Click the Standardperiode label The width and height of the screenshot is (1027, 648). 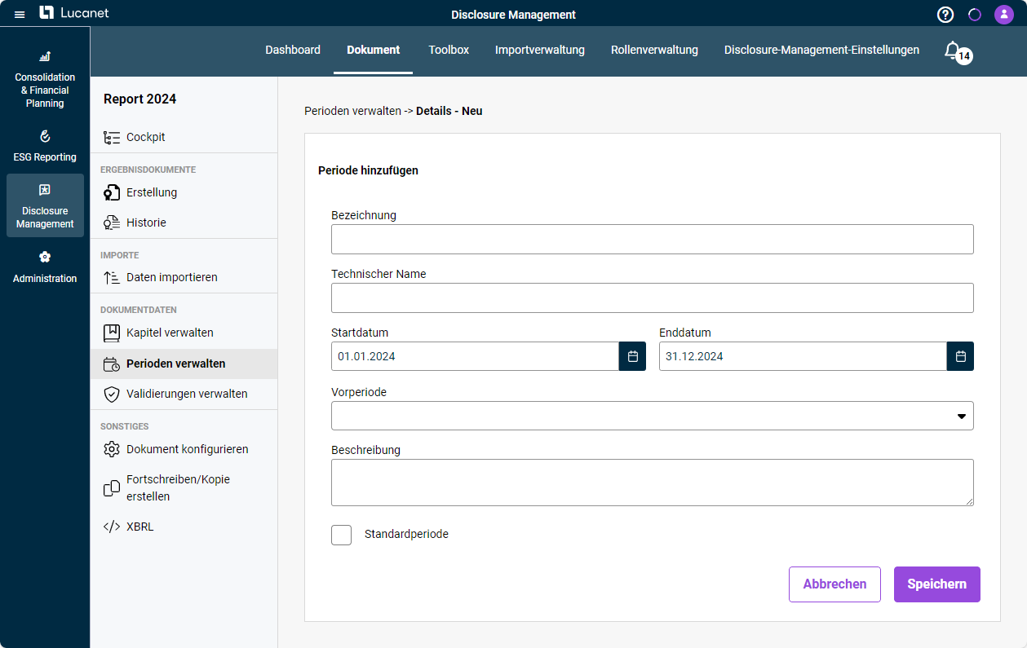pos(406,535)
